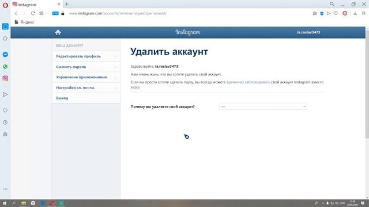Open the Яндекс bookmark
Image resolution: width=369 pixels, height=207 pixels.
pyautogui.click(x=24, y=22)
